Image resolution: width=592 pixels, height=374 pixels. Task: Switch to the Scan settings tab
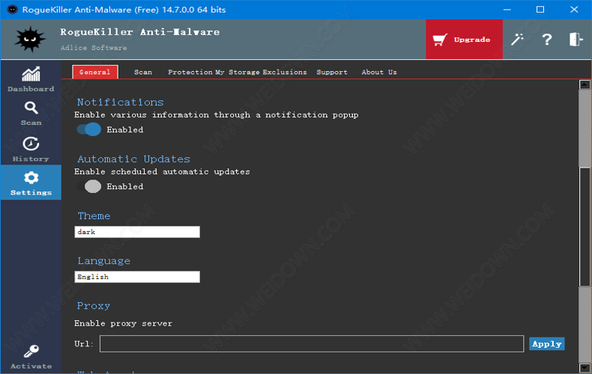pos(143,72)
